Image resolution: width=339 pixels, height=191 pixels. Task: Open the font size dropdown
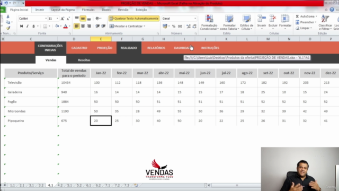[x=57, y=19]
